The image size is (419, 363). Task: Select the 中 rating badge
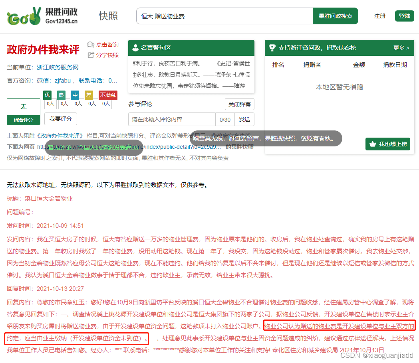tap(75, 95)
